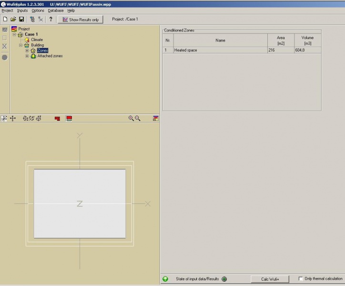
Task: Click the New project icon
Action: pyautogui.click(x=5, y=20)
